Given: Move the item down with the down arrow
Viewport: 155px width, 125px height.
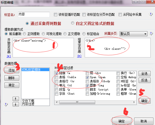Looking at the screenshot, I should click(16, 104).
